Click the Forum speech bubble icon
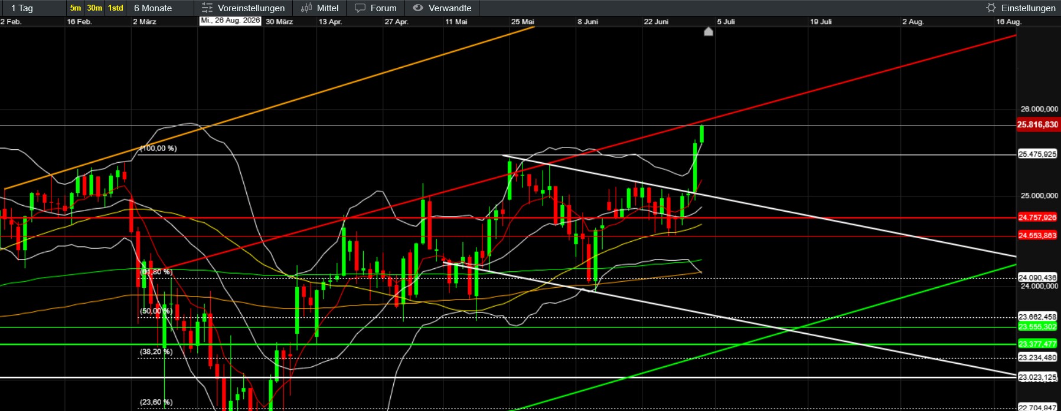 click(360, 8)
